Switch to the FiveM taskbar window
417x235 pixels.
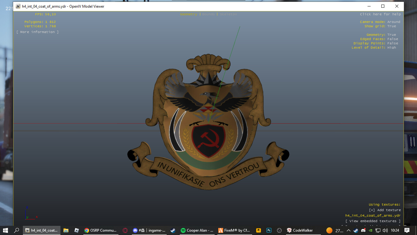click(234, 230)
